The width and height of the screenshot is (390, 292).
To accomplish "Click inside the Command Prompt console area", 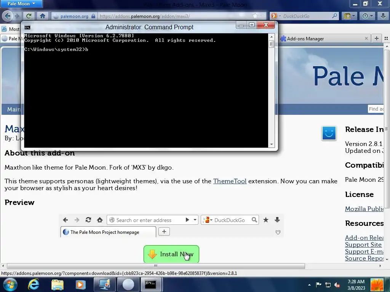I will (x=146, y=90).
